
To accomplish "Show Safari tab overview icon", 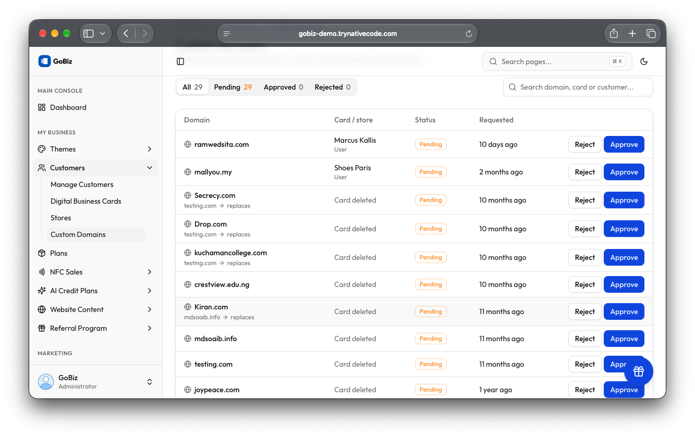I will click(x=651, y=33).
